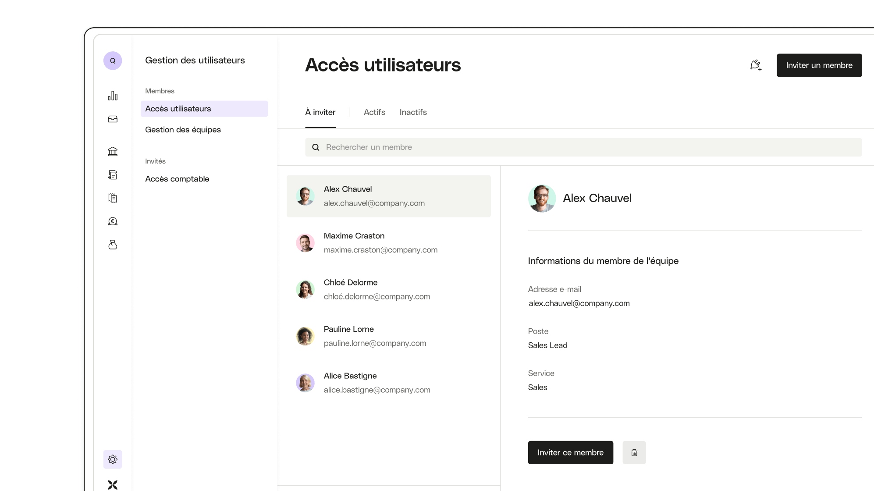Switch to the Actifs tab
Viewport: 874px width, 491px height.
point(374,112)
